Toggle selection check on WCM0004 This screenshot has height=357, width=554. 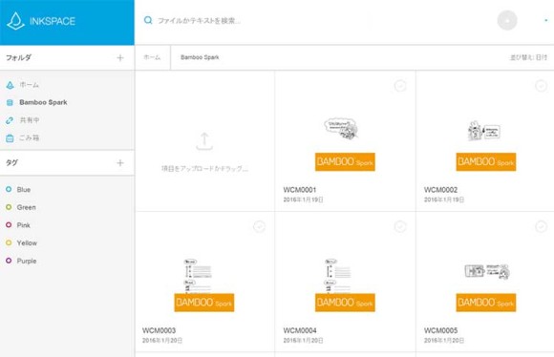pos(400,226)
